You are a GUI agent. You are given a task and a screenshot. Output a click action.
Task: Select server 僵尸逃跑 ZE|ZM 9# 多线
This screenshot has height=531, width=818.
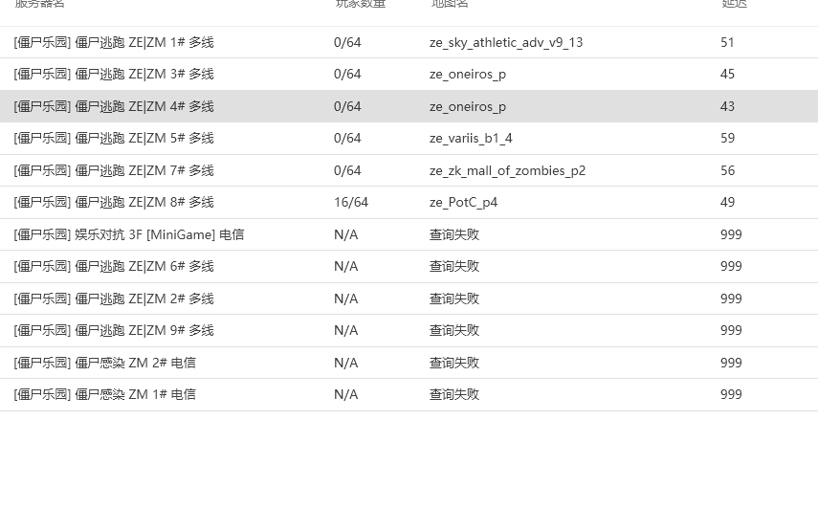(114, 330)
